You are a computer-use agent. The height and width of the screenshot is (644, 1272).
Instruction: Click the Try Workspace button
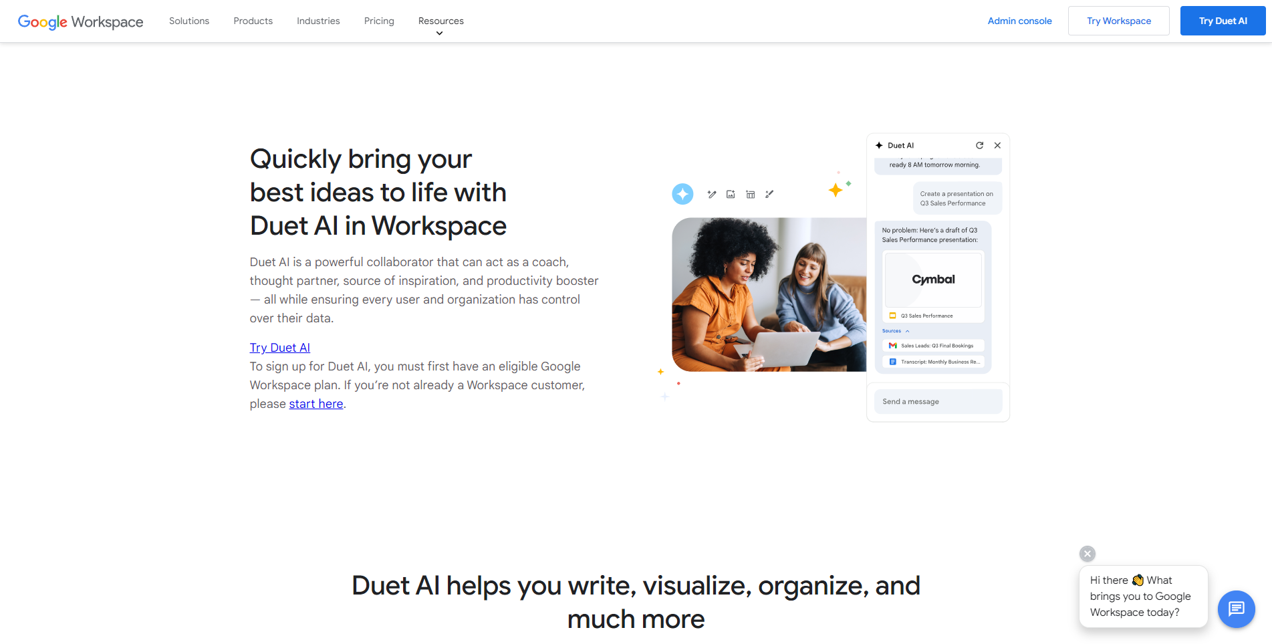1118,21
